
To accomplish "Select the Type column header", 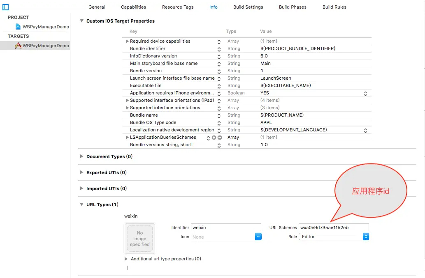I will tap(231, 31).
